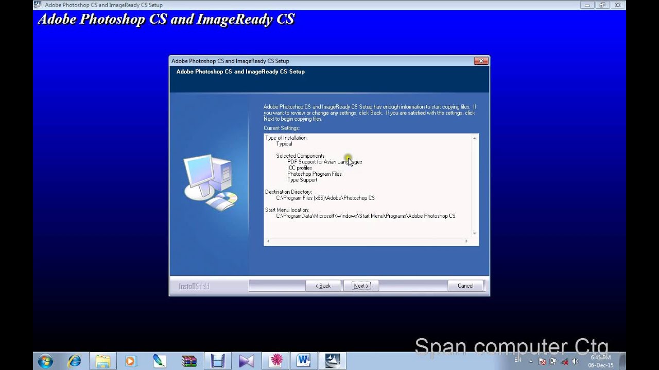Click down arrow of Current Settings scrollbar
This screenshot has height=370, width=659.
(x=475, y=233)
